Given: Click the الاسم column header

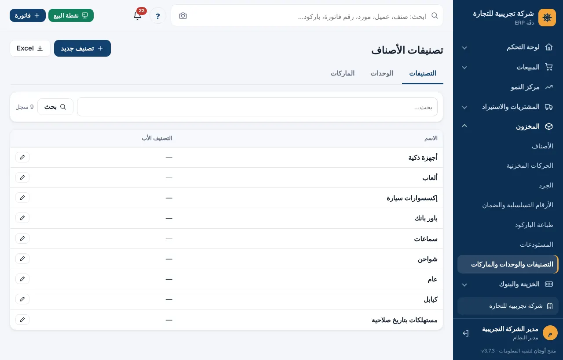Looking at the screenshot, I should click(x=431, y=138).
